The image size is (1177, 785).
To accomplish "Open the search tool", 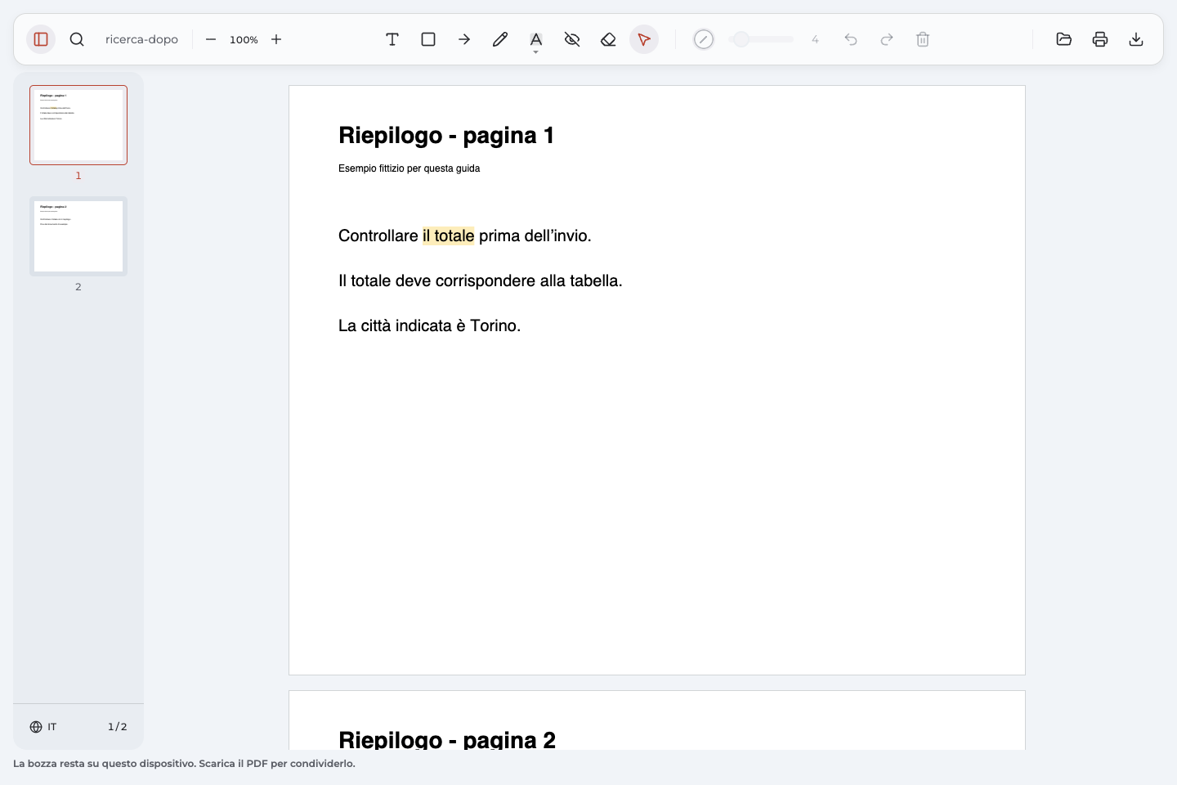I will (x=77, y=39).
